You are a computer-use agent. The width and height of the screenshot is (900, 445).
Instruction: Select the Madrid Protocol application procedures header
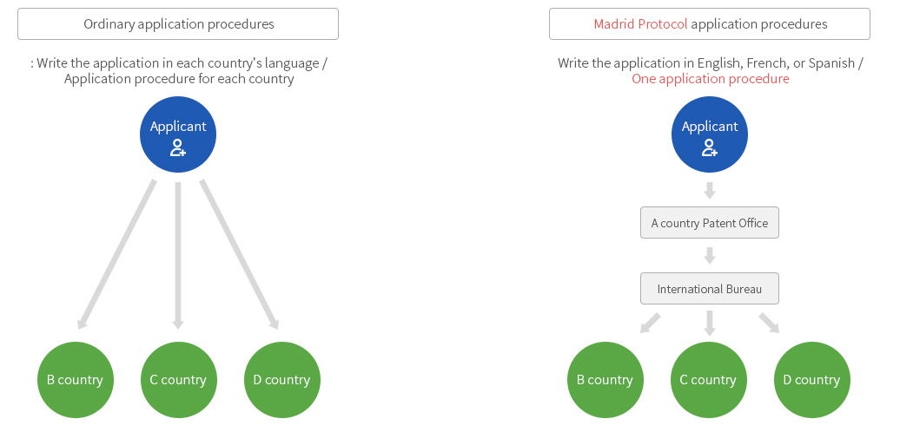coord(710,24)
